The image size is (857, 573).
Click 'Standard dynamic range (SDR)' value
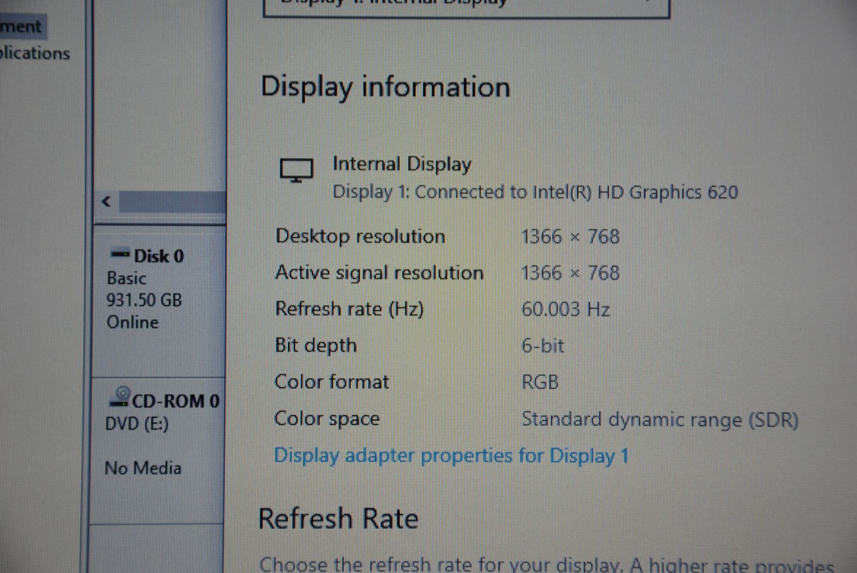tap(660, 419)
